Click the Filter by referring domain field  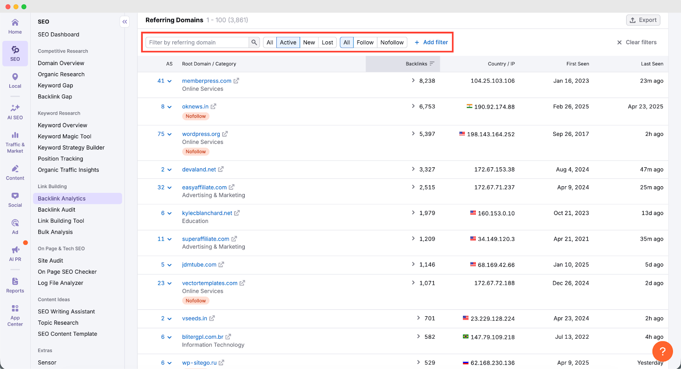(x=197, y=43)
